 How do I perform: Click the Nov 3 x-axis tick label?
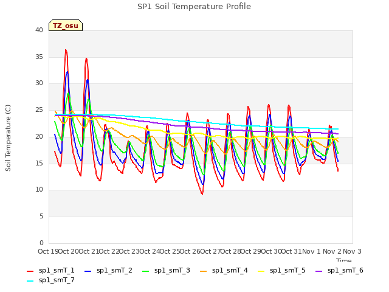[352, 251]
